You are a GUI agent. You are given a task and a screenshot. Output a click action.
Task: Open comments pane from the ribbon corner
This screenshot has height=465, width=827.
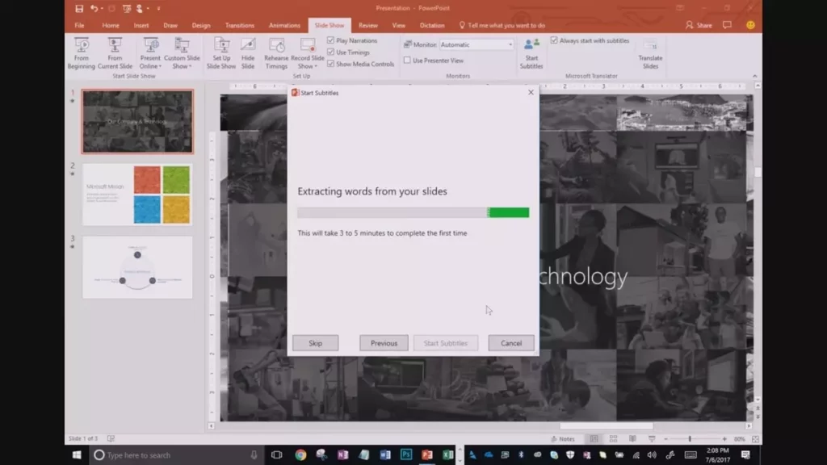728,25
